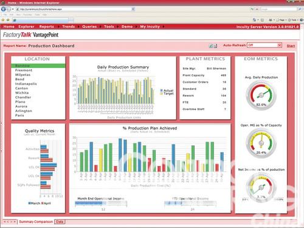Image resolution: width=304 pixels, height=228 pixels.
Task: Click the feeds icon in command bar
Action: (262, 20)
